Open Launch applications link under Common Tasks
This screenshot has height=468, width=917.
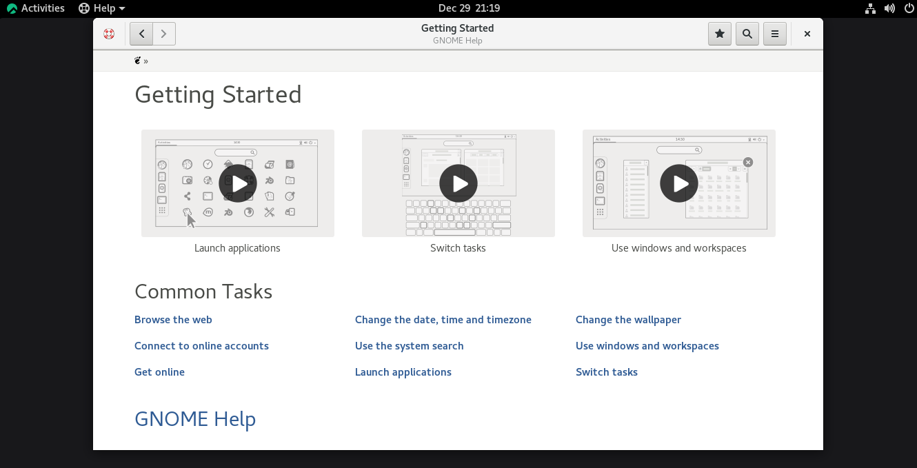[x=403, y=372]
